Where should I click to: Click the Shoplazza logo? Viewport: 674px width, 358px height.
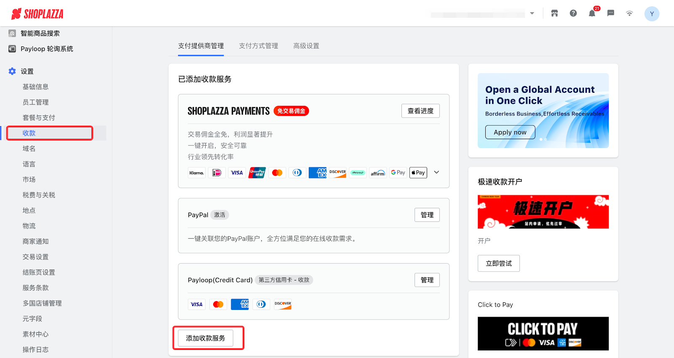(x=37, y=14)
